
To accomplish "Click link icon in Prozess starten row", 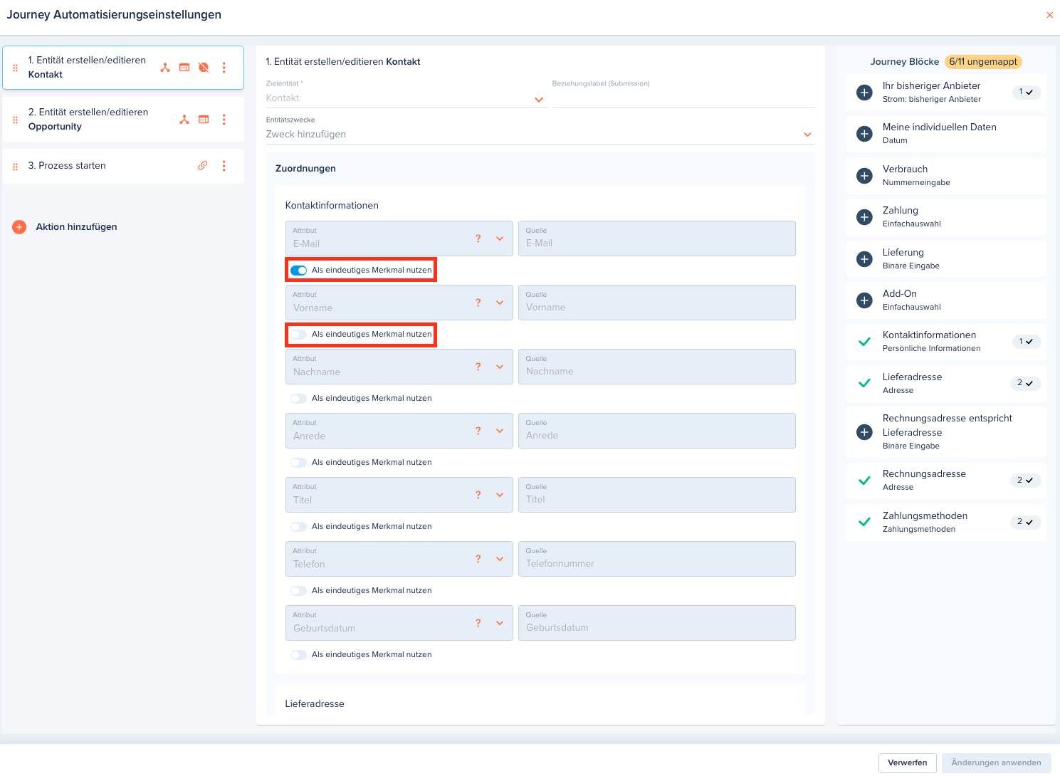I will [x=203, y=166].
